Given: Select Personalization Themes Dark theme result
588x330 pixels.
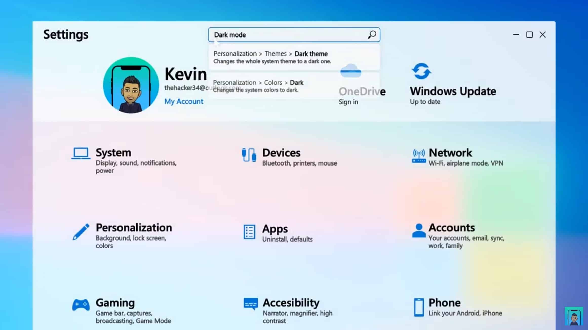Looking at the screenshot, I should pyautogui.click(x=294, y=57).
